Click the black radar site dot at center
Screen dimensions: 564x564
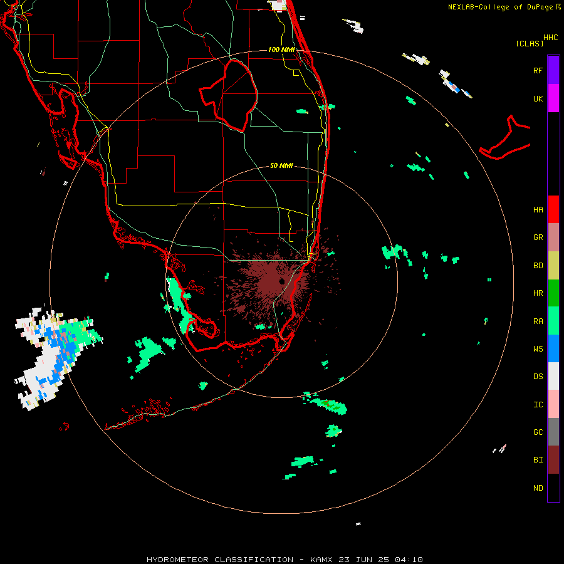(281, 281)
